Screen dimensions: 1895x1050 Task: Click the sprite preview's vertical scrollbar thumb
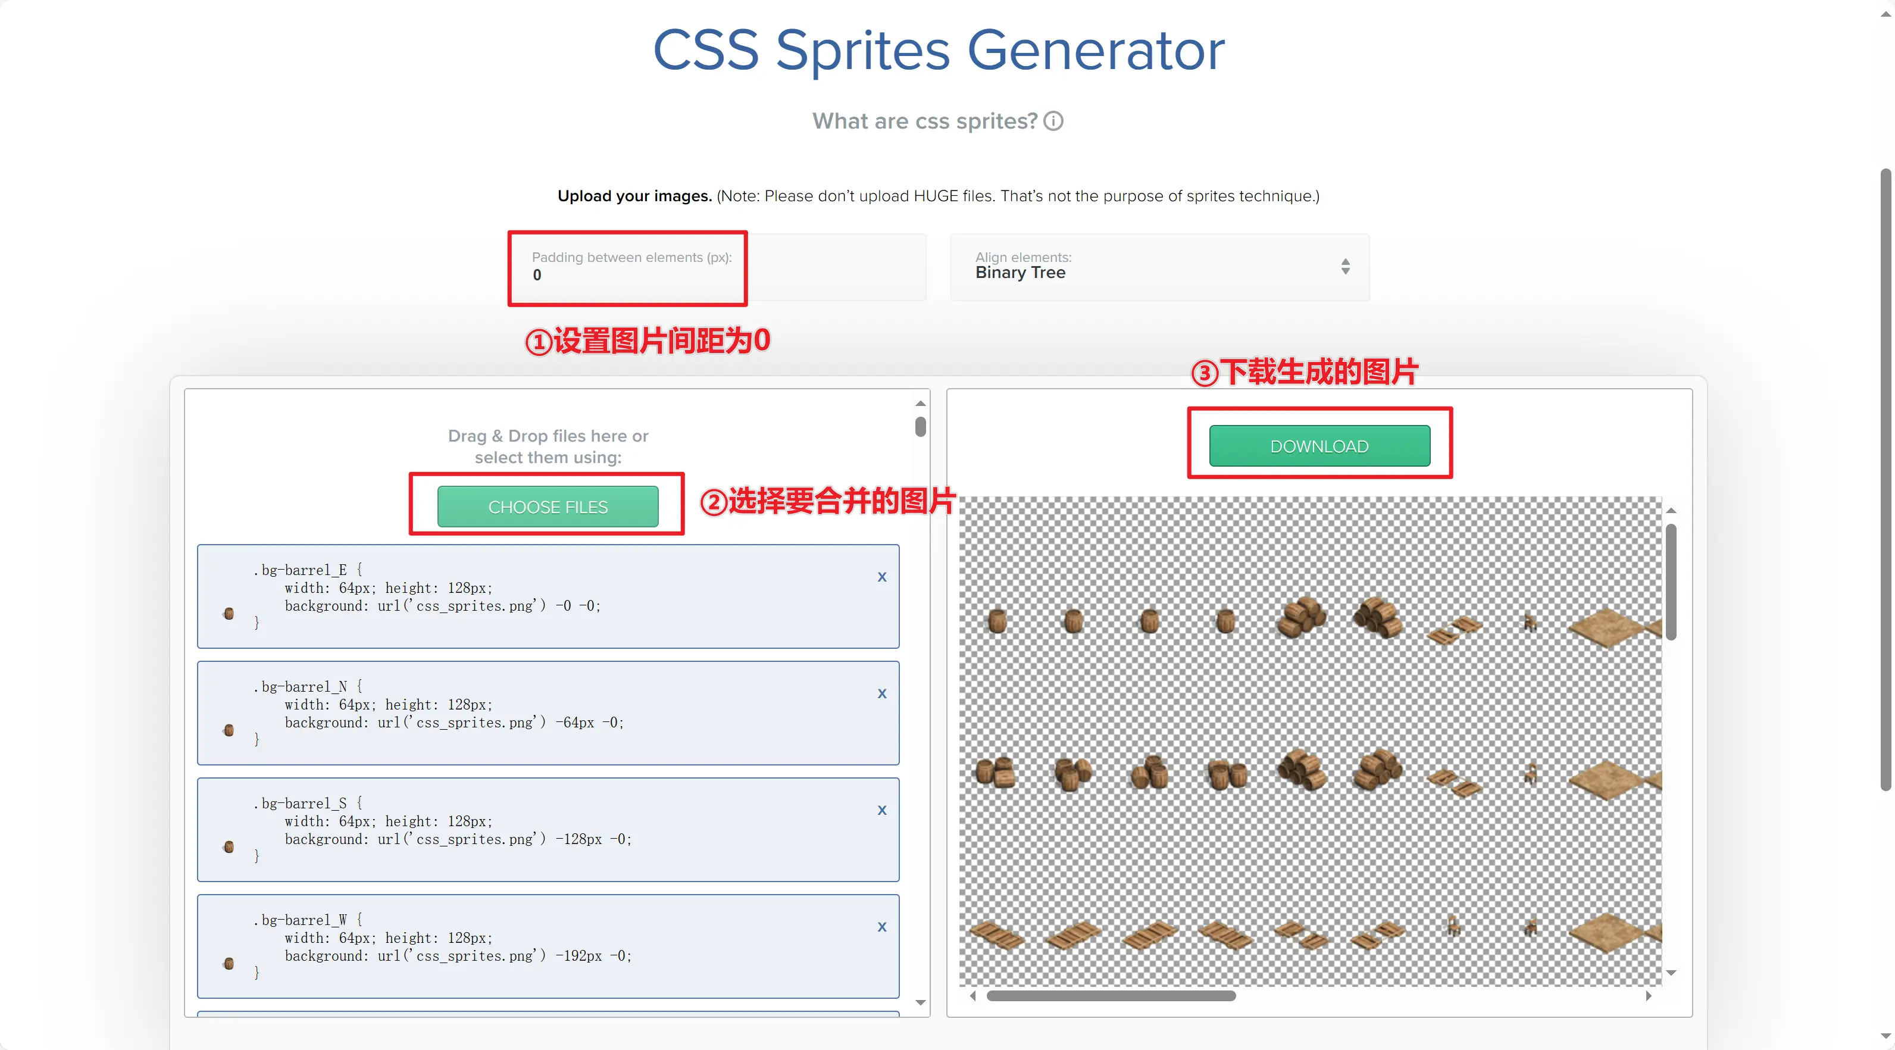1671,582
